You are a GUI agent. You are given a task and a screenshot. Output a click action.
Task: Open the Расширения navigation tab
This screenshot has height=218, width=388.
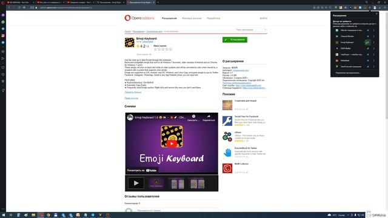pyautogui.click(x=169, y=18)
